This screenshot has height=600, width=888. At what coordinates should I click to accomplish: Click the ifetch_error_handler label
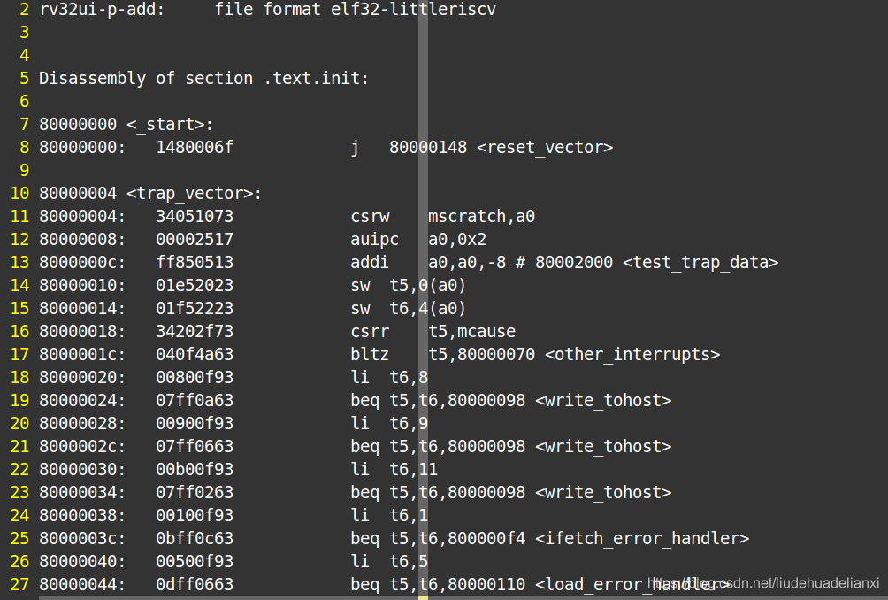642,538
